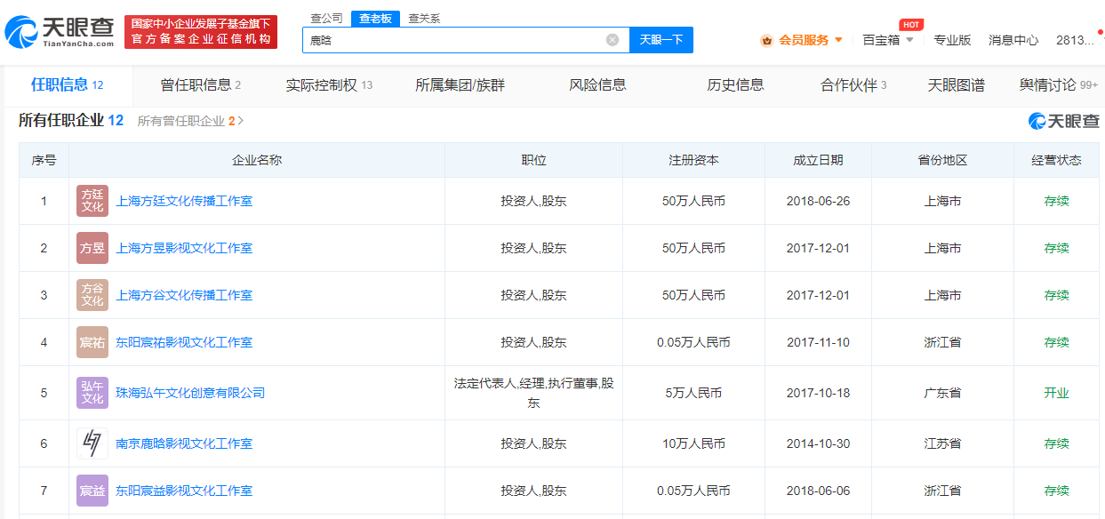Open 珠海弘午文化创意有限公司 company link
Screen dimensions: 1105x519
[x=190, y=393]
